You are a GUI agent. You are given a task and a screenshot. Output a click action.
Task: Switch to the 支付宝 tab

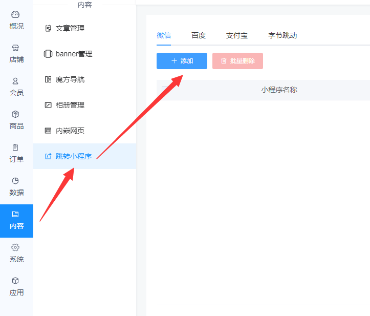coord(236,35)
